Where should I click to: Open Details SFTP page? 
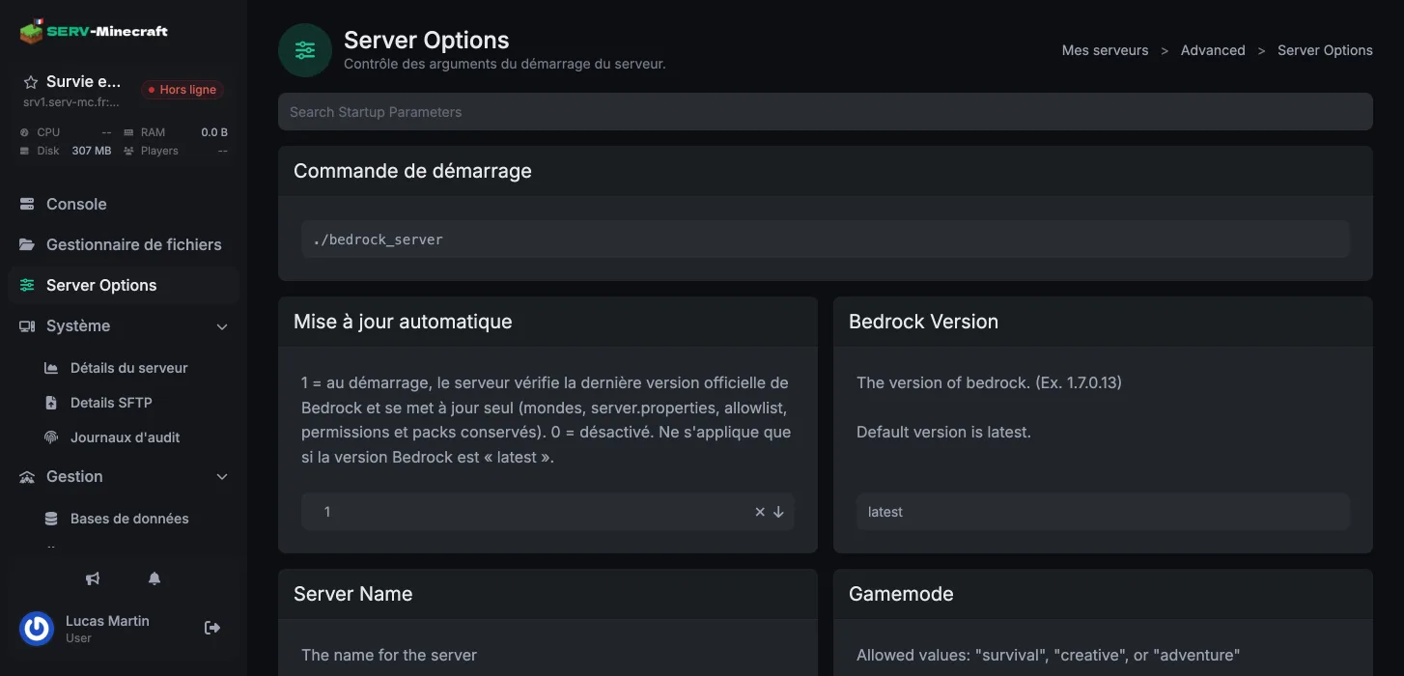pyautogui.click(x=111, y=403)
